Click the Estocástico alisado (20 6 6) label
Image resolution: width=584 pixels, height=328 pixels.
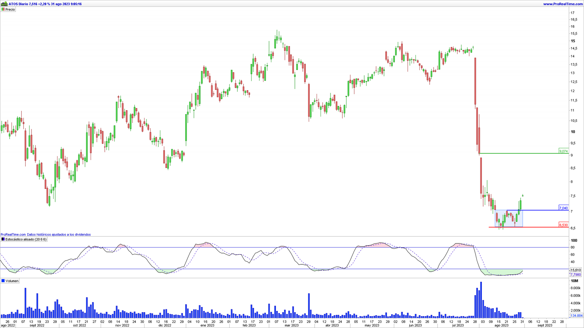(x=26, y=239)
